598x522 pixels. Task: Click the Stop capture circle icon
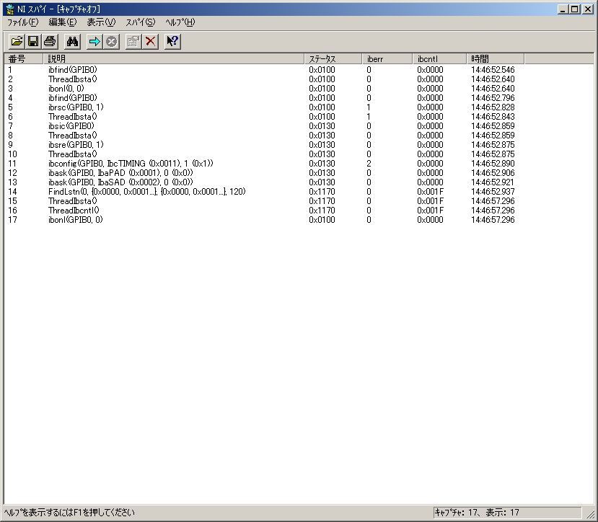tap(111, 41)
